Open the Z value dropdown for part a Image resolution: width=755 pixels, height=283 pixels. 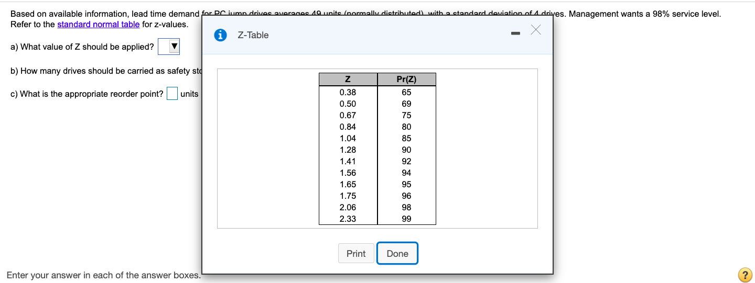(x=169, y=47)
